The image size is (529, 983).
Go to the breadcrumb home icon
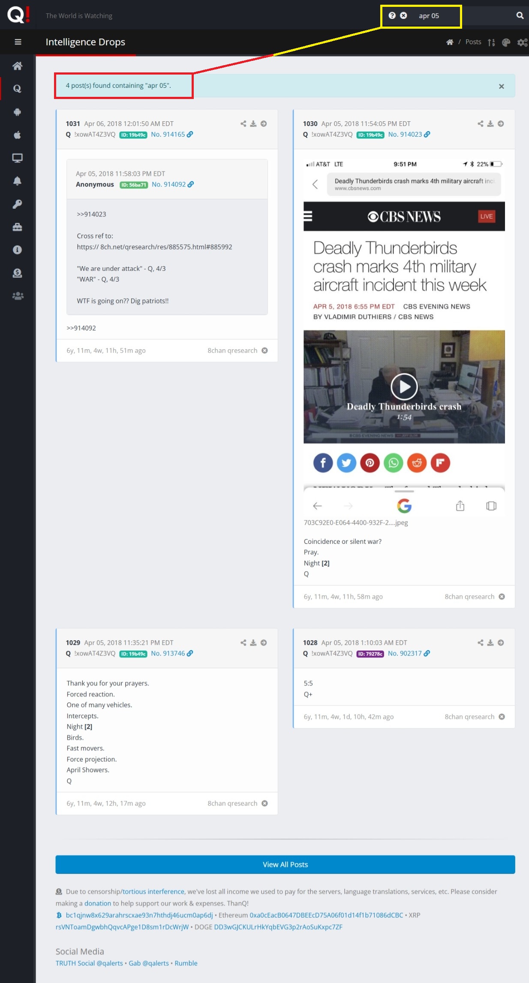(450, 42)
